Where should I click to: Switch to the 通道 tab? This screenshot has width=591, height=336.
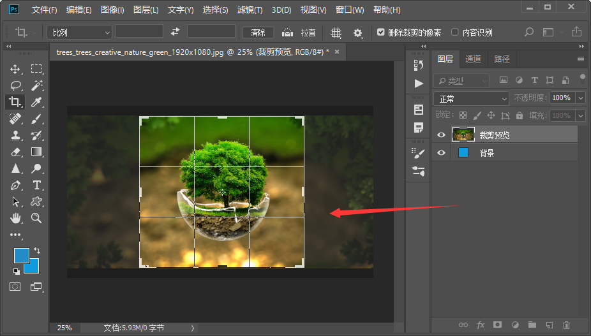pyautogui.click(x=473, y=59)
